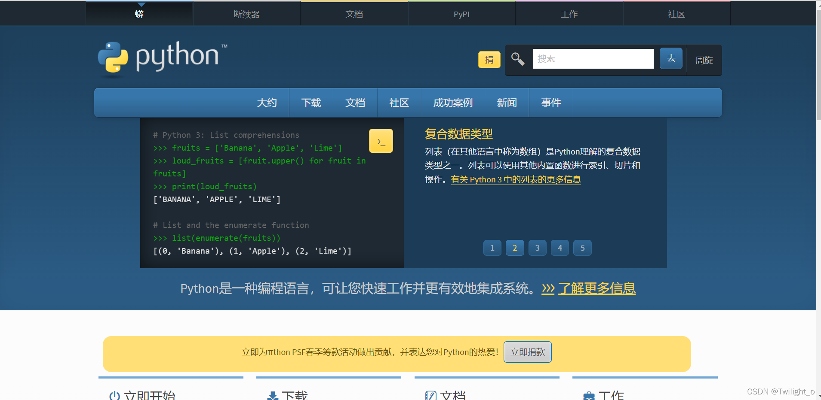The height and width of the screenshot is (400, 821).
Task: Click the yellow 捐 donate button
Action: pyautogui.click(x=489, y=60)
